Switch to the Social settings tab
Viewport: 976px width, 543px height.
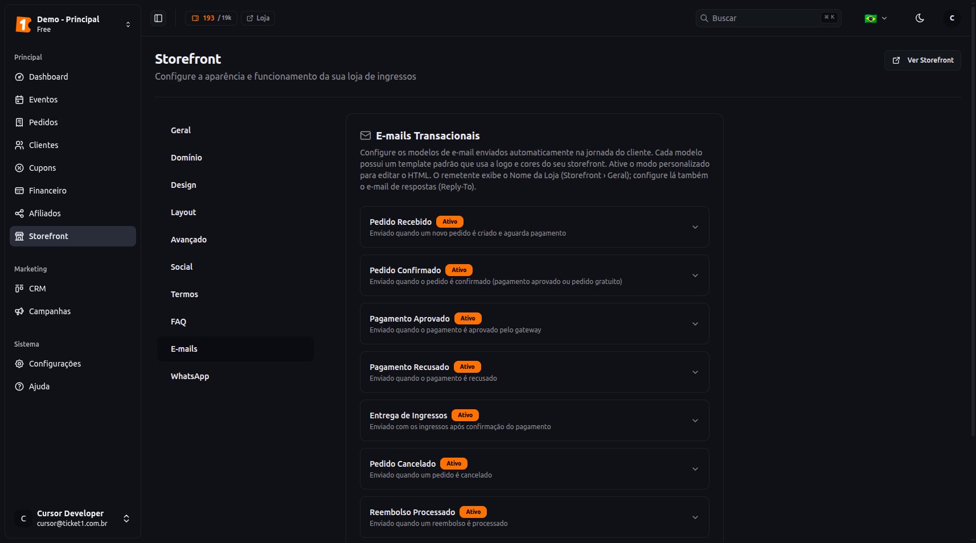(235, 267)
